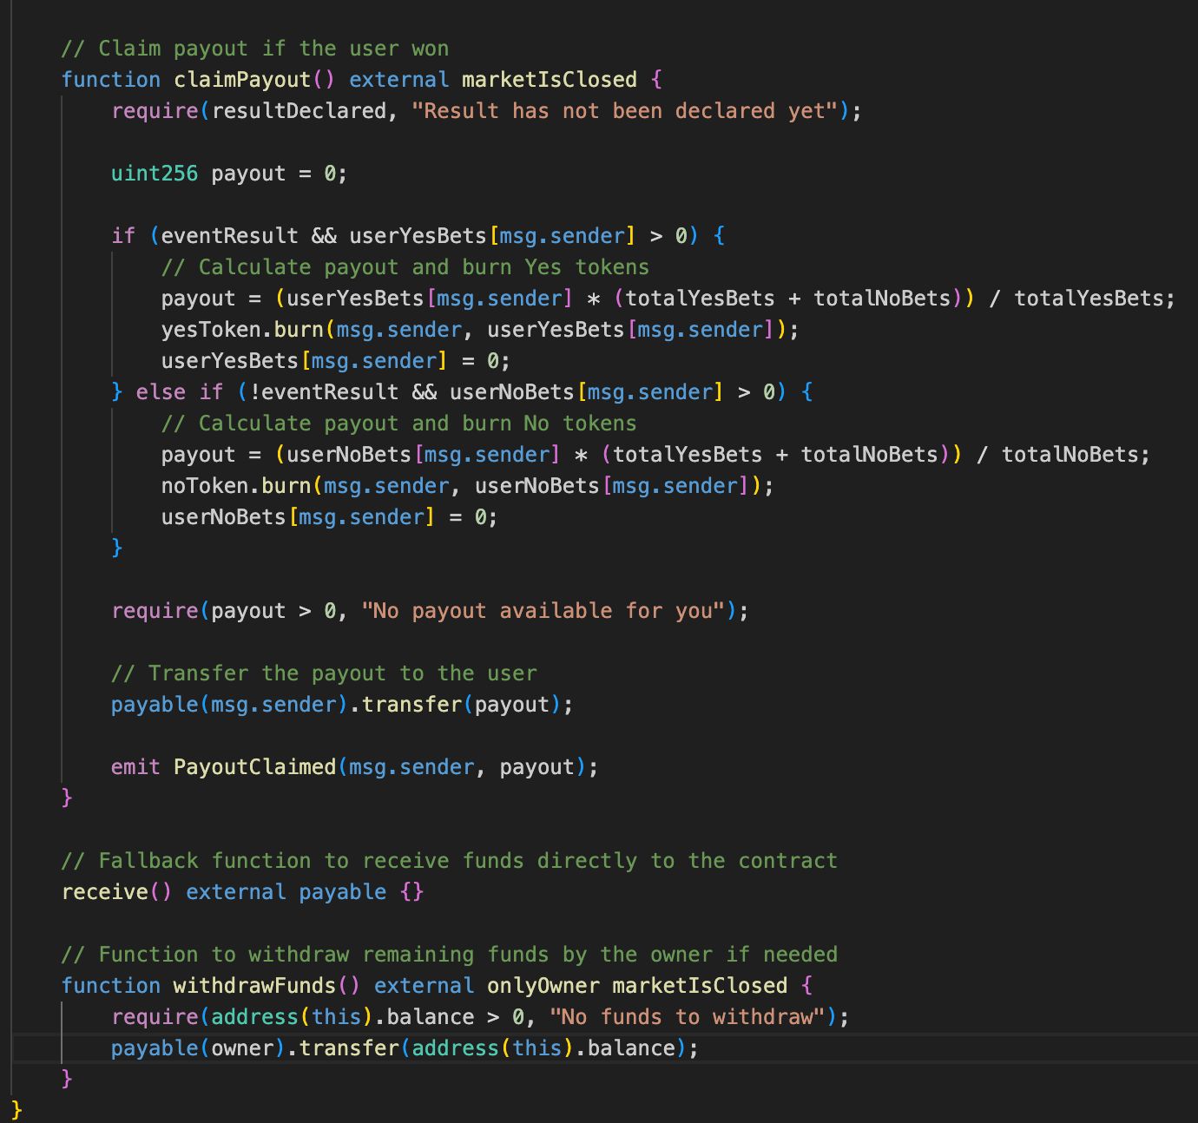The height and width of the screenshot is (1123, 1198).
Task: Click the withdrawFunds function name
Action: pos(255,986)
